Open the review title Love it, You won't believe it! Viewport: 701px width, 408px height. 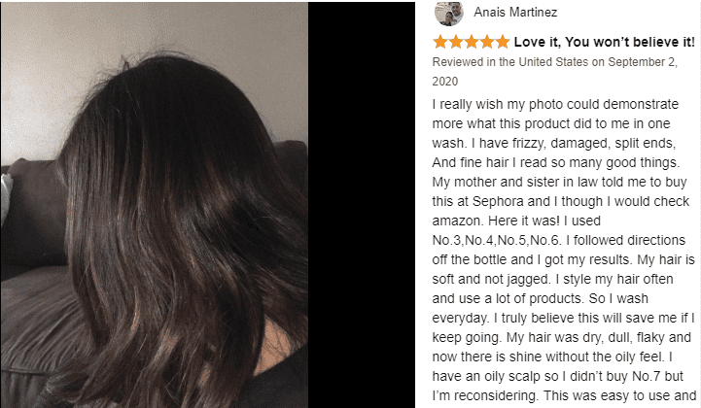click(605, 42)
